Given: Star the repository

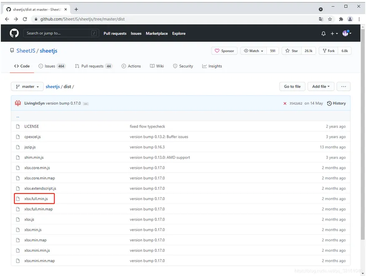Looking at the screenshot, I should 291,51.
